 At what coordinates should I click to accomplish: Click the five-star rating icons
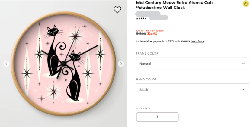pyautogui.click(x=141, y=19)
